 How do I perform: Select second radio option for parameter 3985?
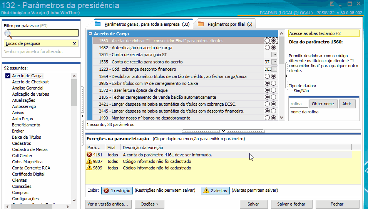(273, 83)
